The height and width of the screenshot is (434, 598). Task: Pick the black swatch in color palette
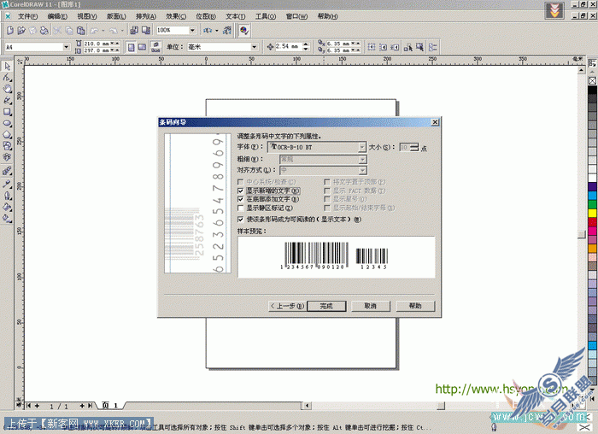[592, 90]
